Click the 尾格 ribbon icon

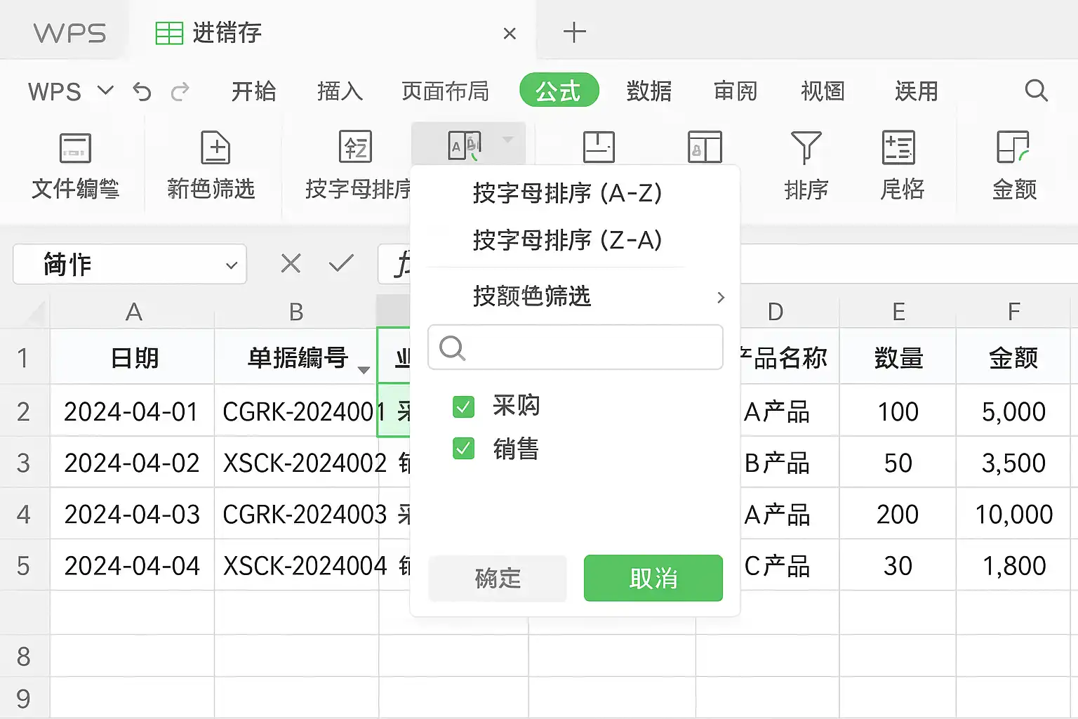click(898, 148)
